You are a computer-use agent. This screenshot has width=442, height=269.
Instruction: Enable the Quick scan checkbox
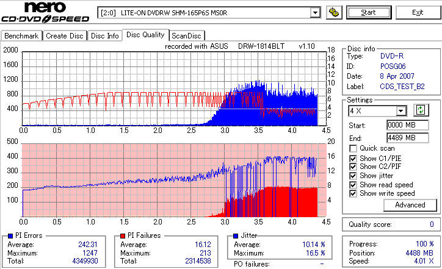353,148
